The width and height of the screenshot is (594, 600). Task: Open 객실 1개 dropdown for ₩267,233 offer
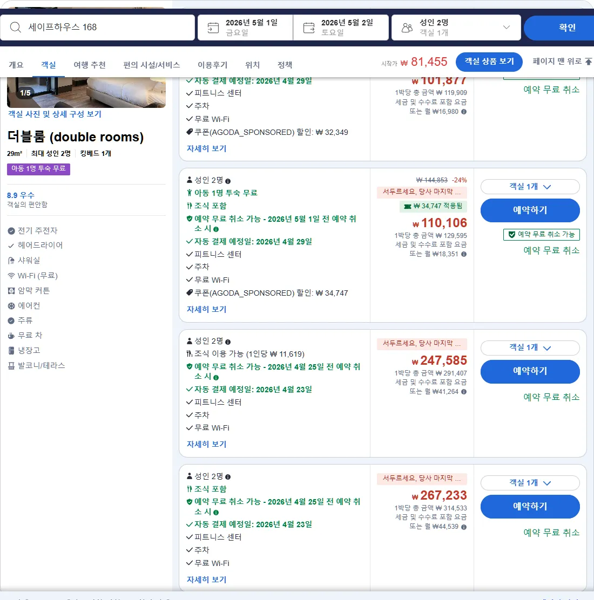530,483
